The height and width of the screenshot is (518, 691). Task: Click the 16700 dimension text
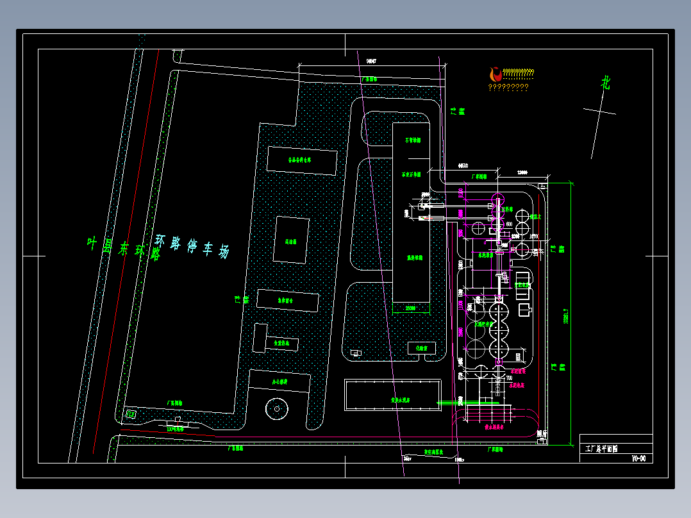pyautogui.click(x=533, y=237)
